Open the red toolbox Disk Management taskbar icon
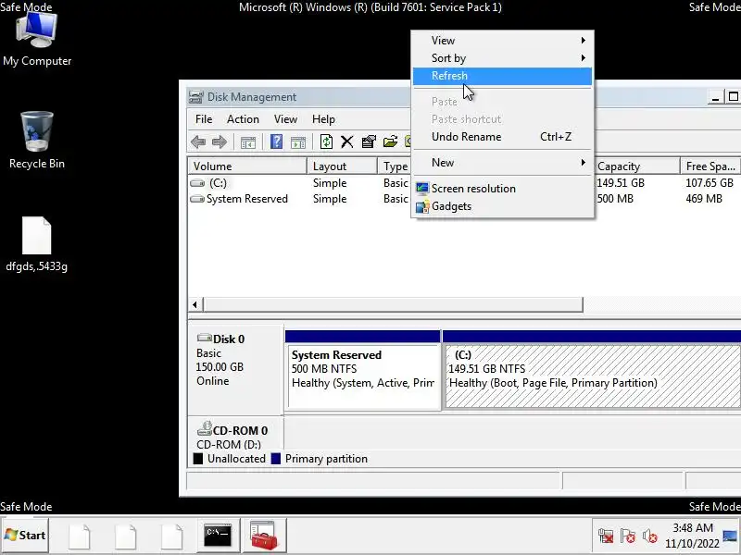 coord(264,536)
